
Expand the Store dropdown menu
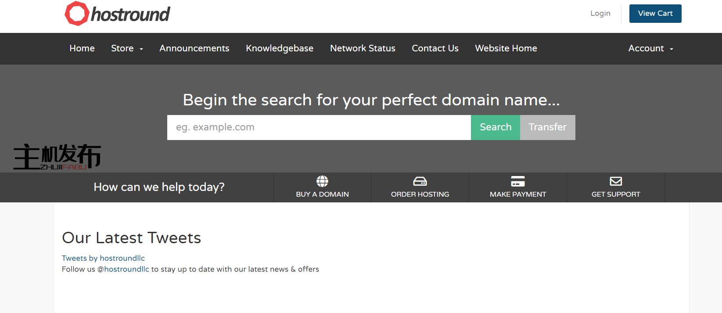[127, 48]
